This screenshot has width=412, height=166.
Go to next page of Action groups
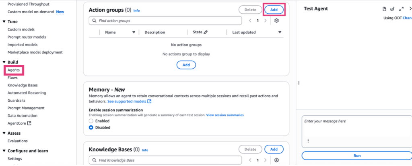pyautogui.click(x=265, y=20)
